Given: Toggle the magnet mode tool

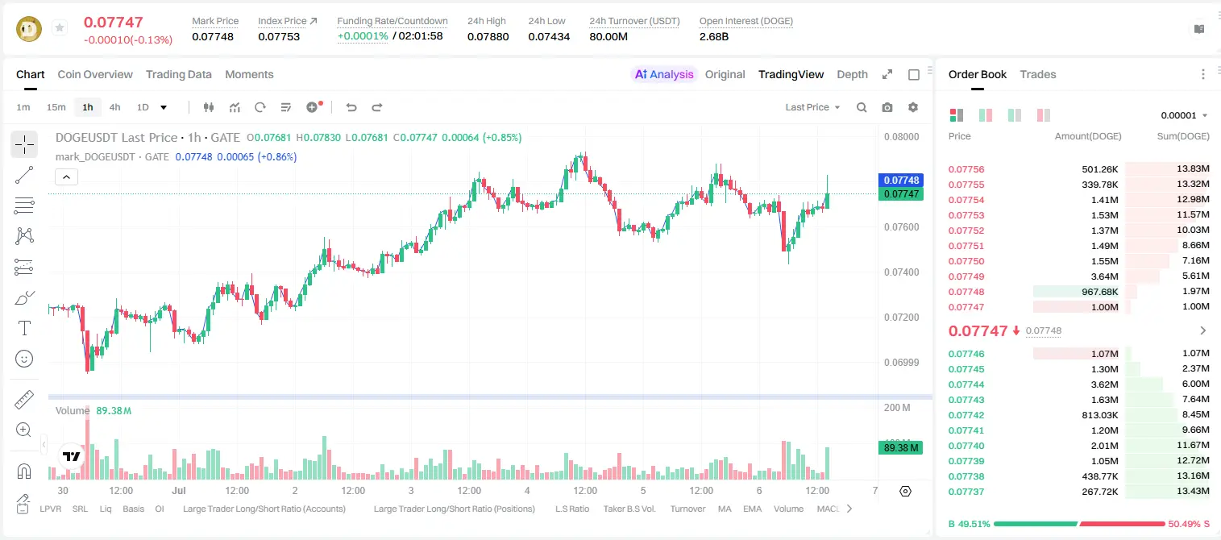Looking at the screenshot, I should tap(24, 471).
